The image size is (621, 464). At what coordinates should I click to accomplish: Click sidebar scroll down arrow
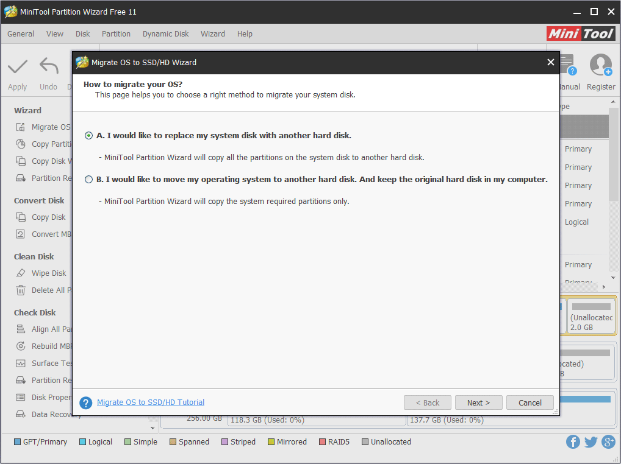[153, 428]
